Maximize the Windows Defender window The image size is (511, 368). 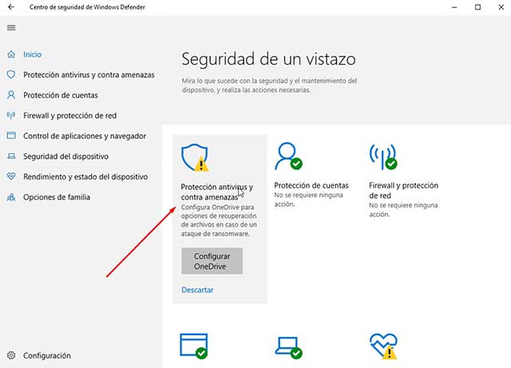click(x=477, y=7)
